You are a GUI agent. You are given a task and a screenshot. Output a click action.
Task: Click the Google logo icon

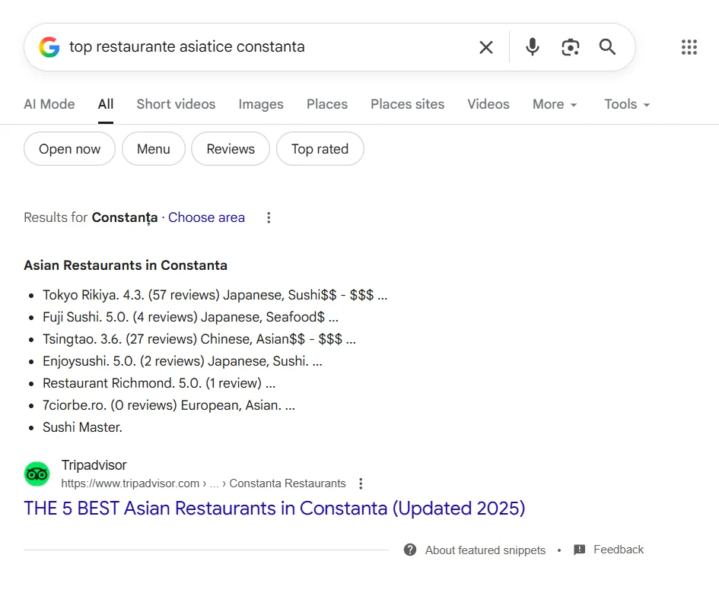(49, 46)
